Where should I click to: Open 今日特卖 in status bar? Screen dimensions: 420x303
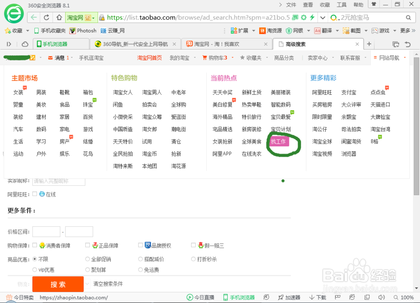20,298
